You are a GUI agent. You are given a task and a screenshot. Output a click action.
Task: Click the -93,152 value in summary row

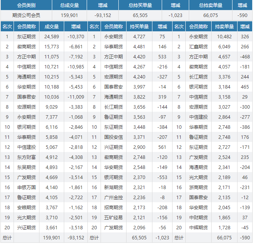pos(103,15)
